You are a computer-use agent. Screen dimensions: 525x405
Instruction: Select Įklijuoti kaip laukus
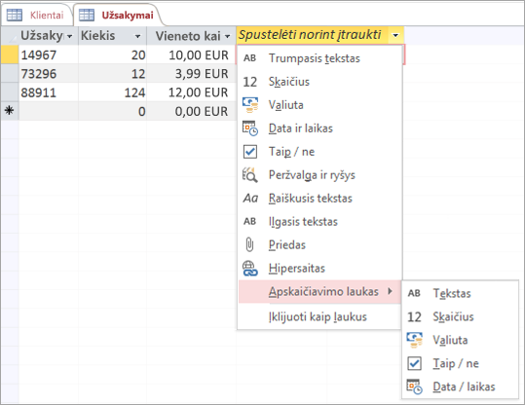(319, 316)
